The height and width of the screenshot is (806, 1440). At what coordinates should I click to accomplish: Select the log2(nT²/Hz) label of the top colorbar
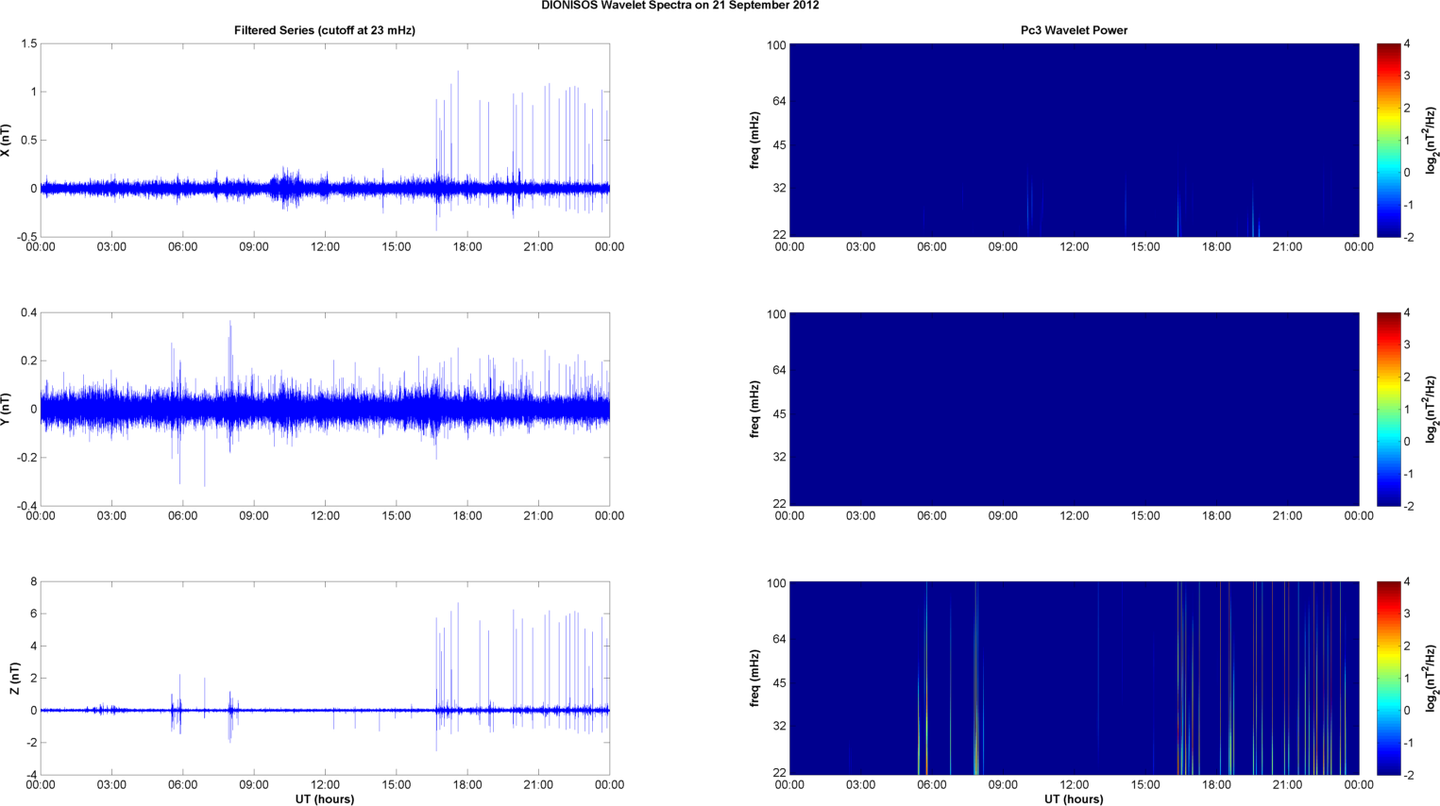point(1432,140)
